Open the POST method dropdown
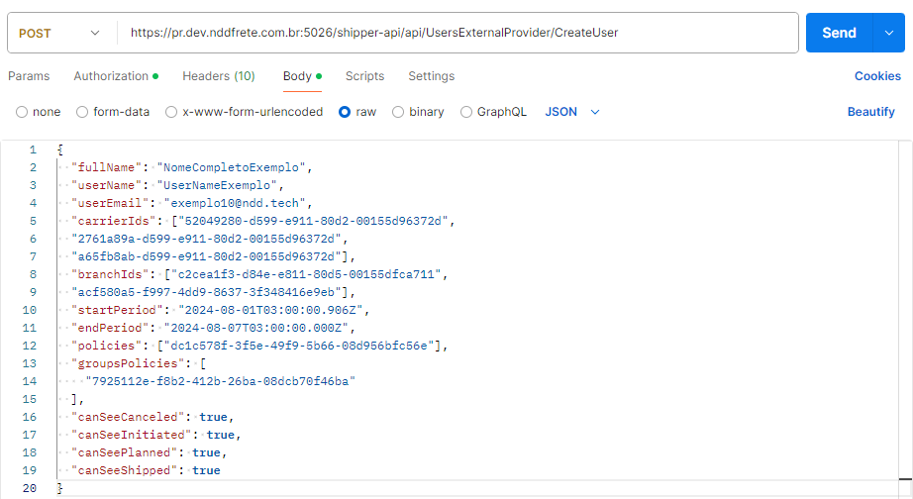 tap(60, 33)
